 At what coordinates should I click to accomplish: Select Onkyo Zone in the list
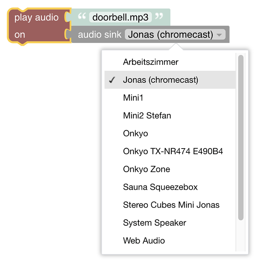point(146,169)
